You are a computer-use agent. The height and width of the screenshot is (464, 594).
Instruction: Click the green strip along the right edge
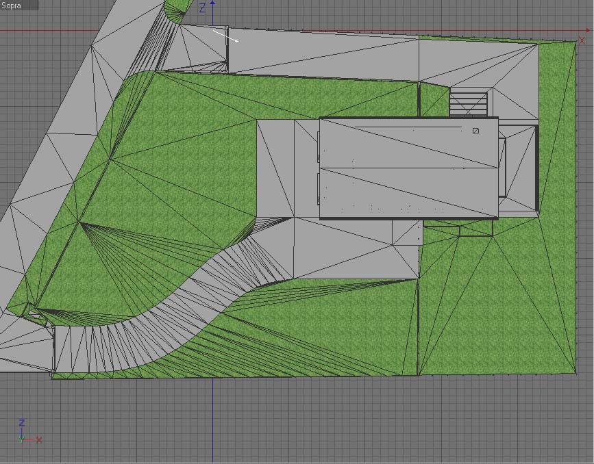point(557,205)
